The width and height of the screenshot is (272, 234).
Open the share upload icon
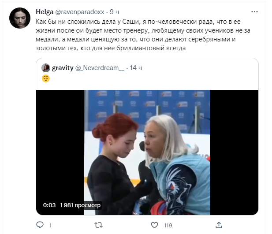219,225
